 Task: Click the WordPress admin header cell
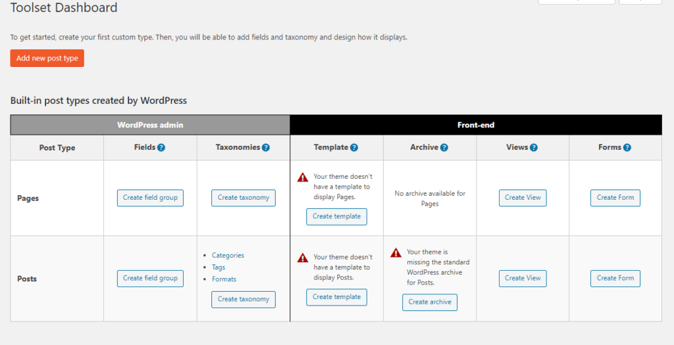point(150,125)
